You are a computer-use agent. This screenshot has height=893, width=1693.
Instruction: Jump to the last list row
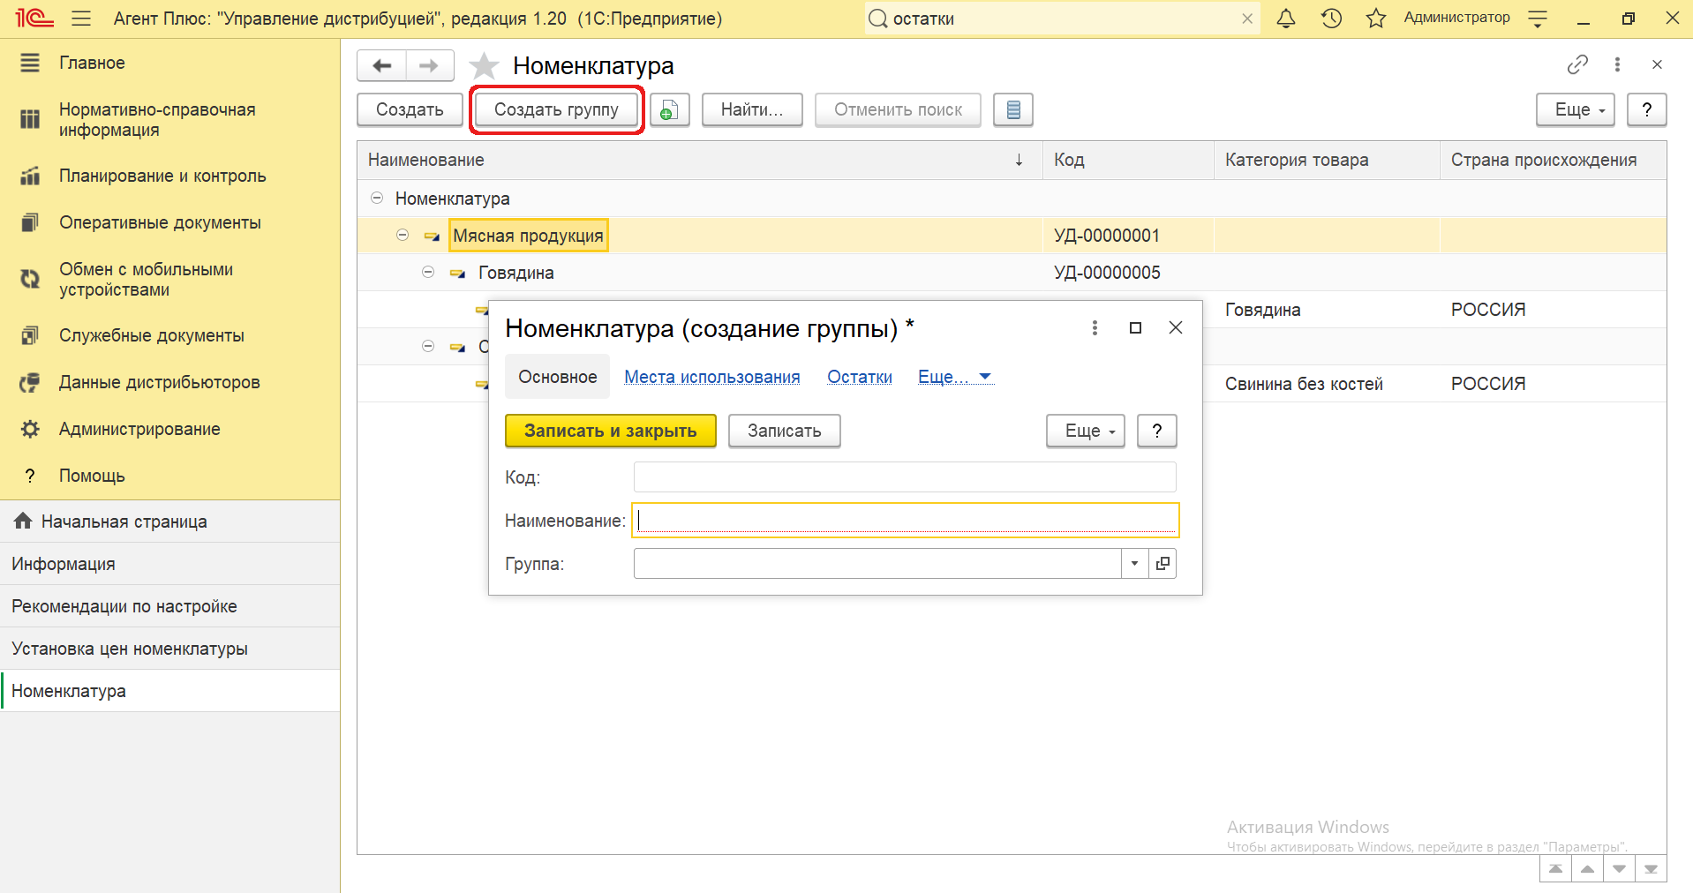tap(1651, 868)
